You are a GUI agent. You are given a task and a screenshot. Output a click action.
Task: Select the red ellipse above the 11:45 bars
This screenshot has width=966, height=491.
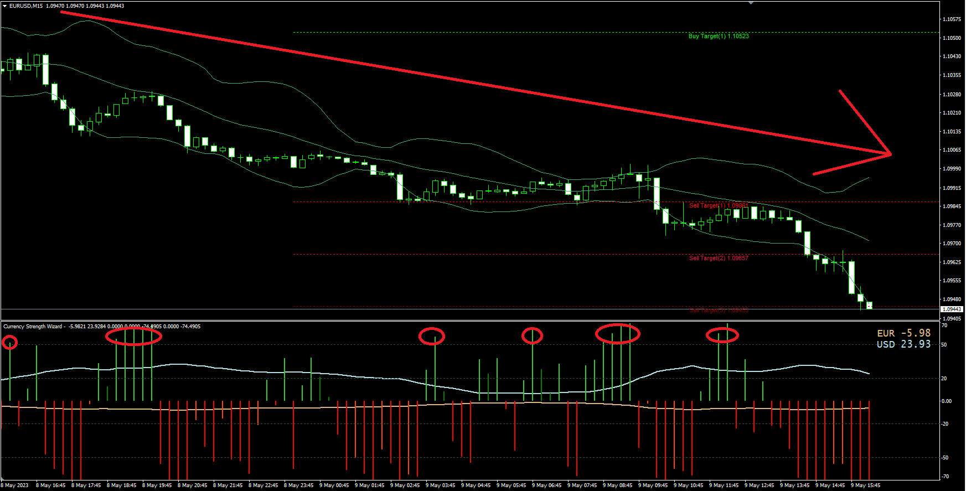(722, 335)
